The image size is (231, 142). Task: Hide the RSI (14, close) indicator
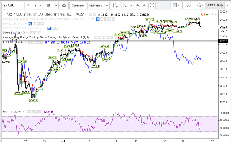28,112
